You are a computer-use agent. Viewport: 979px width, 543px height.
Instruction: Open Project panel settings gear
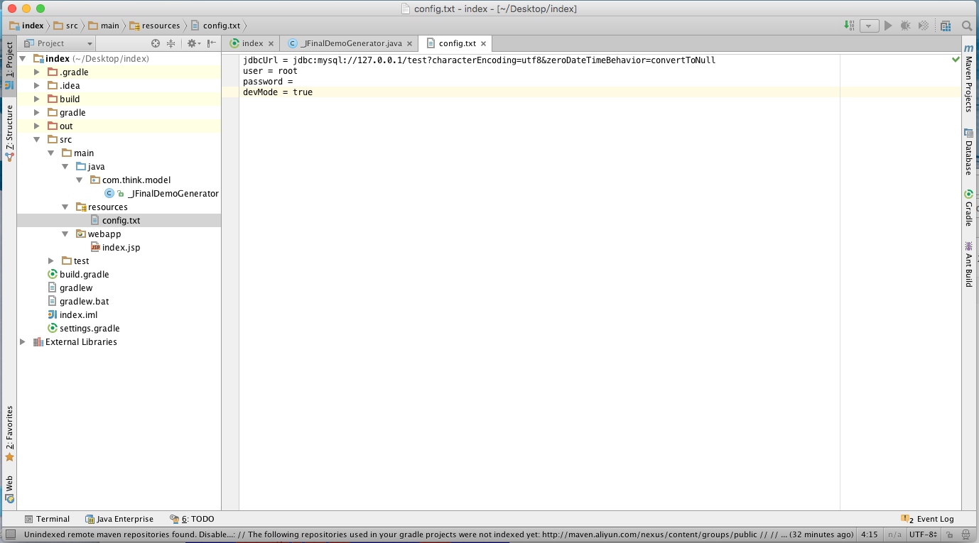point(192,43)
